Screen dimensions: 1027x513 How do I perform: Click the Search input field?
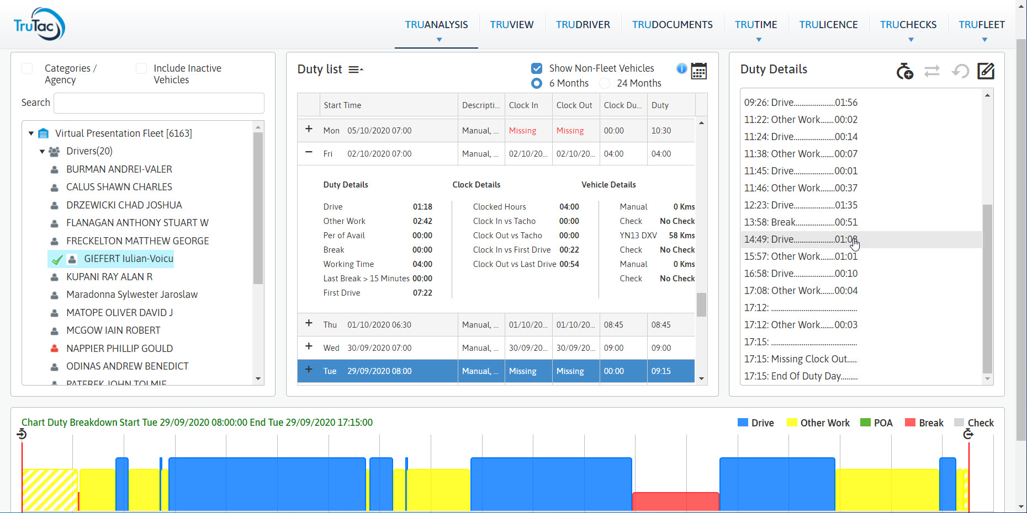pyautogui.click(x=159, y=103)
